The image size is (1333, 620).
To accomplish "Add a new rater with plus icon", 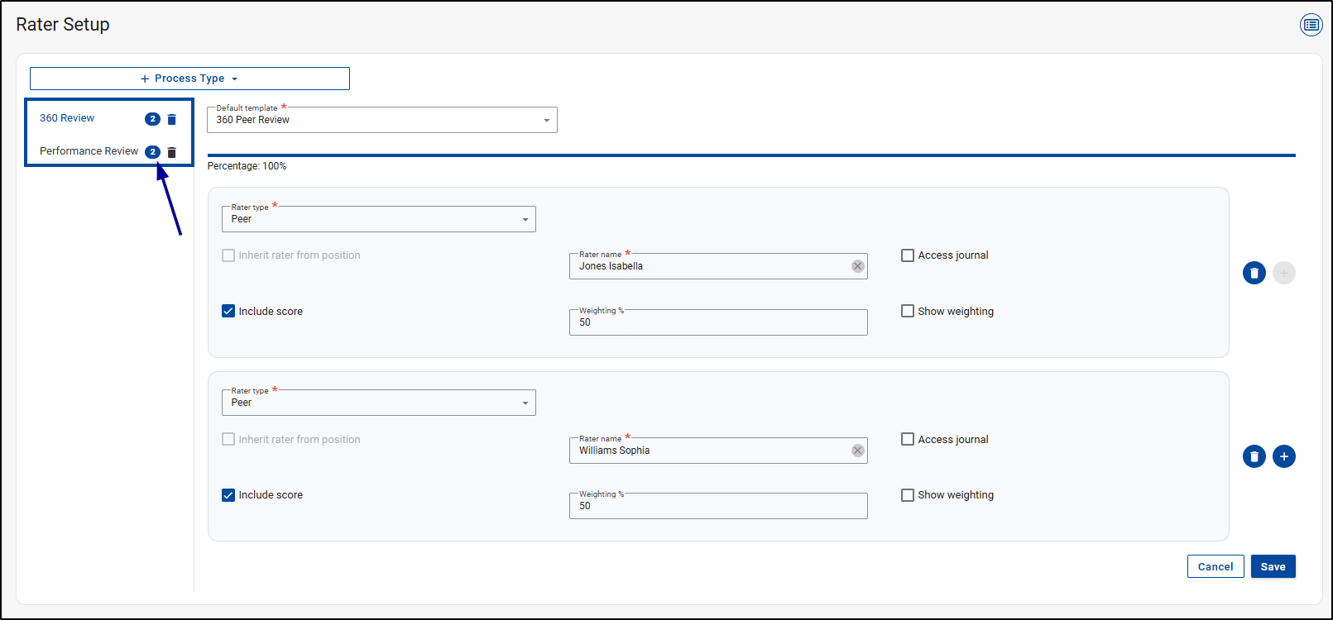I will [1284, 456].
